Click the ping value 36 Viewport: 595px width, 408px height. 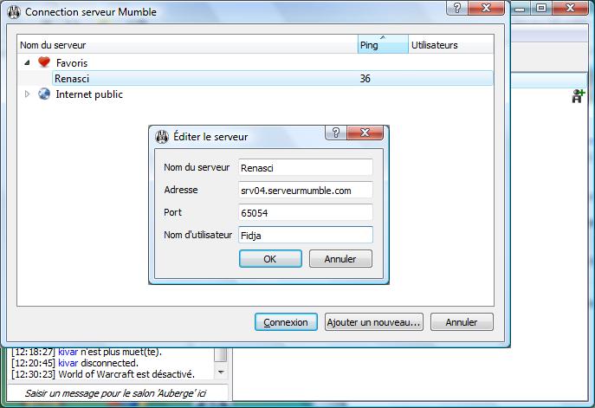(365, 79)
